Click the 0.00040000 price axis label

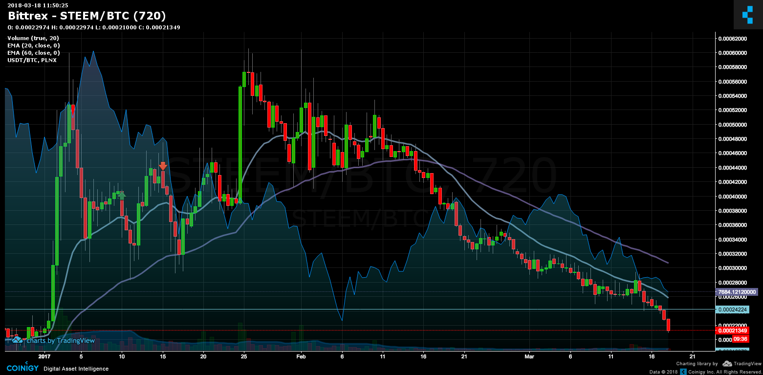tap(733, 197)
